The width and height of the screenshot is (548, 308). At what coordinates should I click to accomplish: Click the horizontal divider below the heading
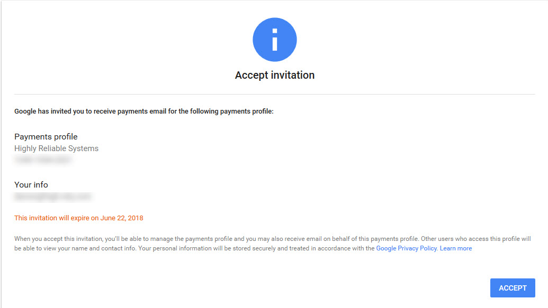click(x=274, y=94)
